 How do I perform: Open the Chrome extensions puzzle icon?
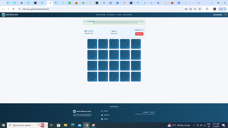[x=207, y=9]
